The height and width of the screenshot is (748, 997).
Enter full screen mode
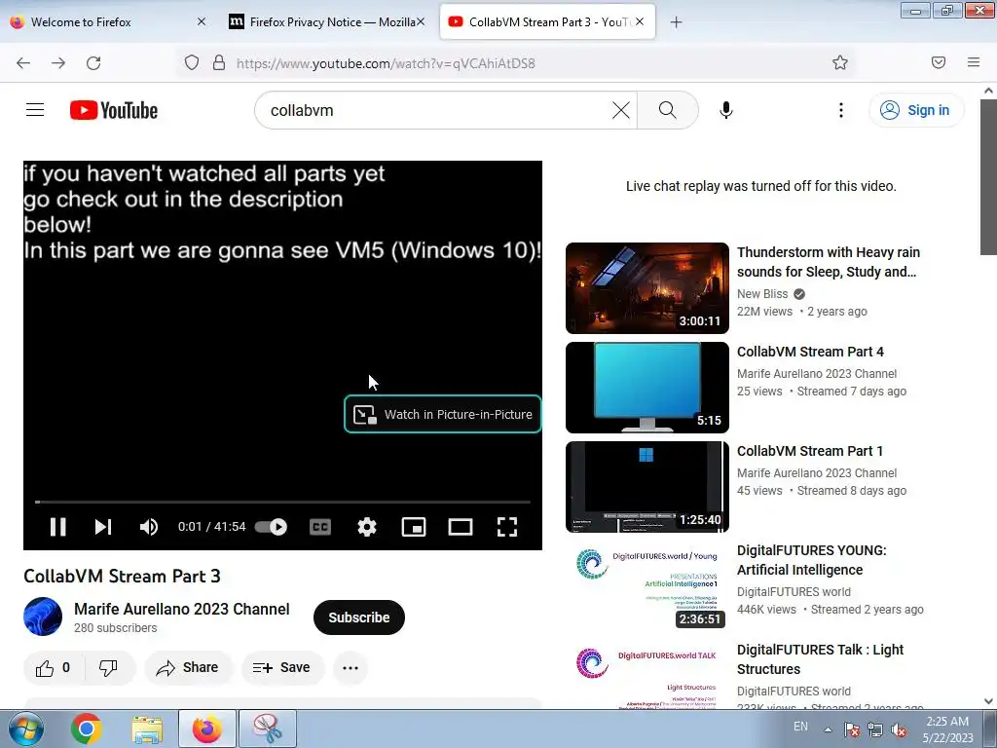tap(506, 527)
